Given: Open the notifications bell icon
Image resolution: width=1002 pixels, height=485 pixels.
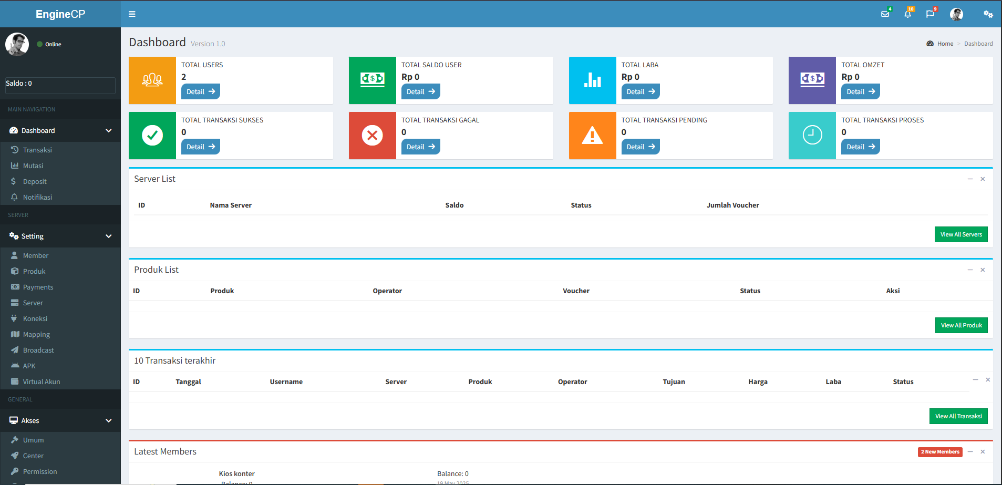Looking at the screenshot, I should point(908,14).
